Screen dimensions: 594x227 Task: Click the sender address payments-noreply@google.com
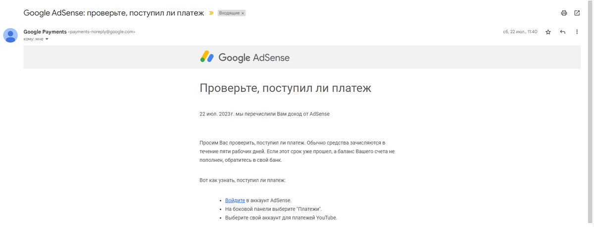[x=101, y=32]
